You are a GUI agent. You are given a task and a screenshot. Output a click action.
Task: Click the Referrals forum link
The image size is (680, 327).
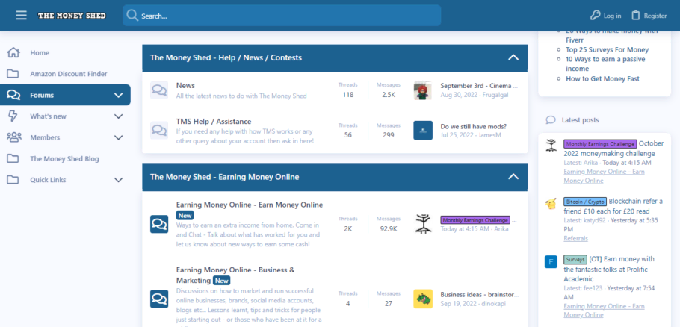tap(576, 239)
